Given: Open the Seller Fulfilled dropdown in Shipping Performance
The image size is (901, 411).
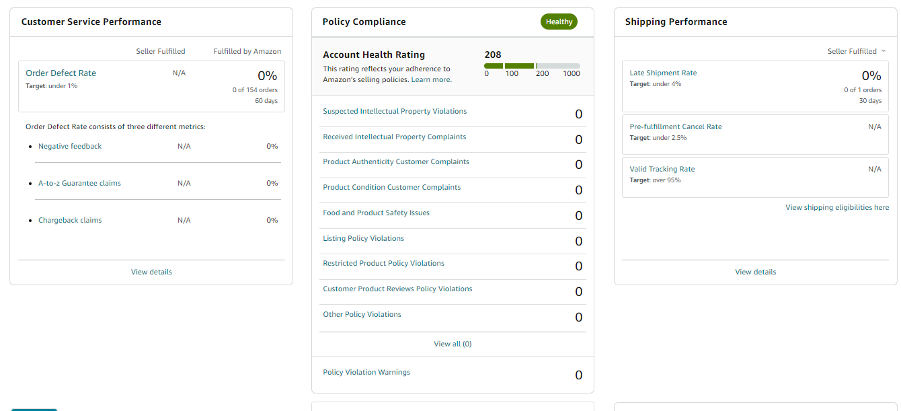Looking at the screenshot, I should [x=857, y=51].
